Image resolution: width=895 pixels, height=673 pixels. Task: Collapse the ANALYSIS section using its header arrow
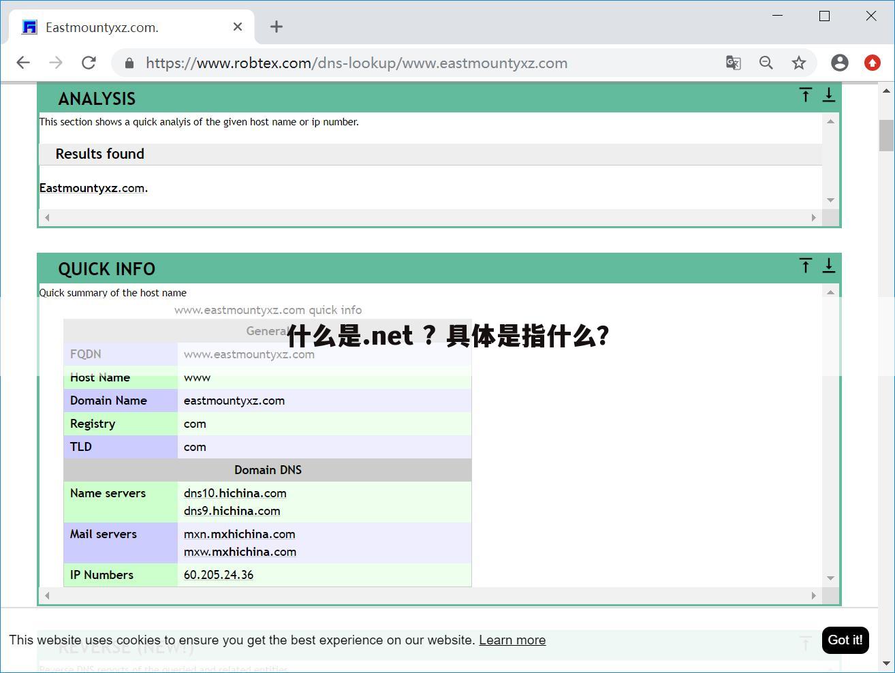coord(806,95)
